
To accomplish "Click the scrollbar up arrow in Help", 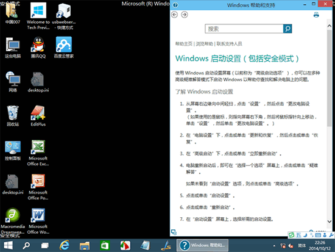I will 330,26.
